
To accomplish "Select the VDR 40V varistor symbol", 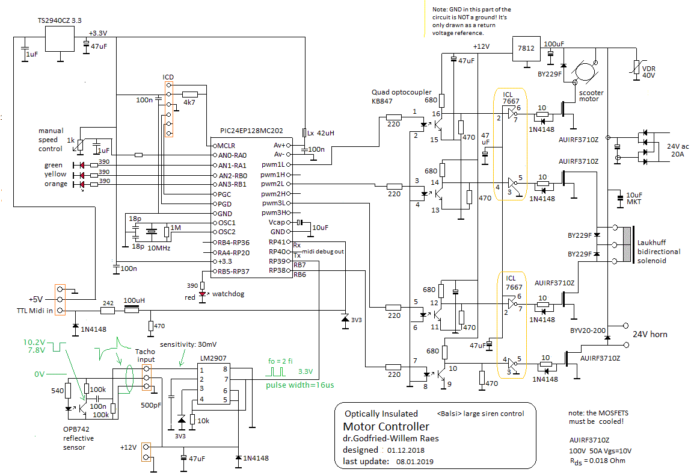I will click(x=637, y=67).
